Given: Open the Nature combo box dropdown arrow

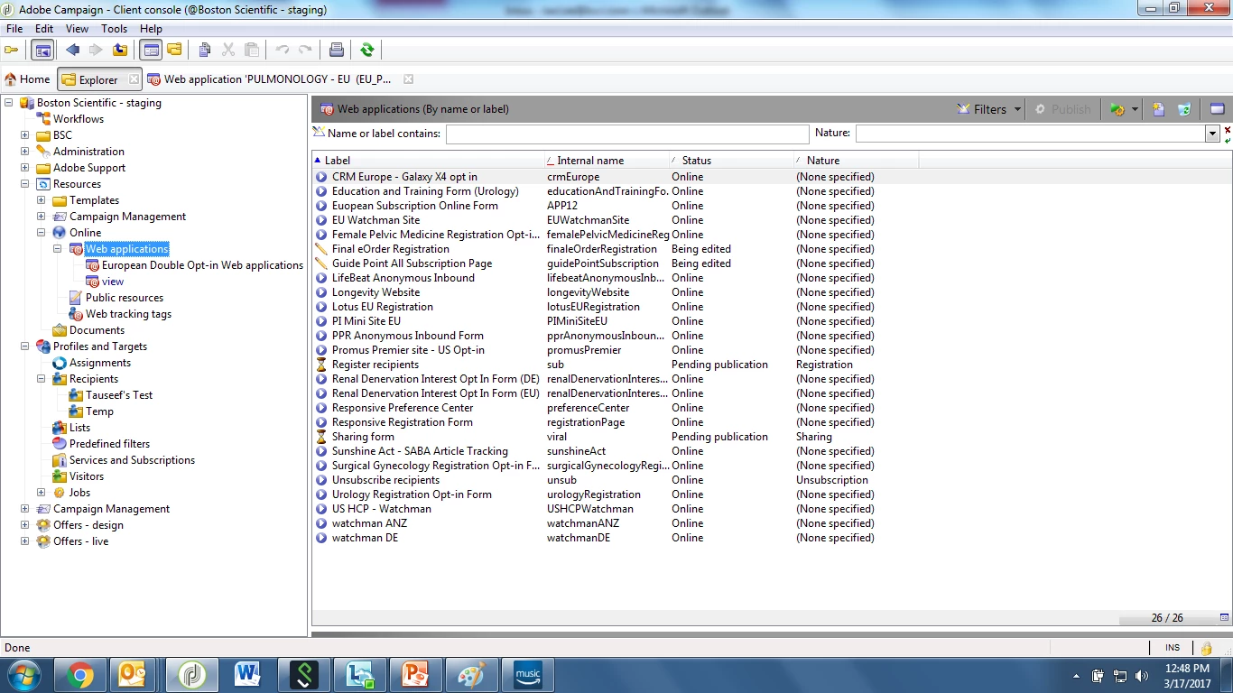Looking at the screenshot, I should [x=1212, y=134].
